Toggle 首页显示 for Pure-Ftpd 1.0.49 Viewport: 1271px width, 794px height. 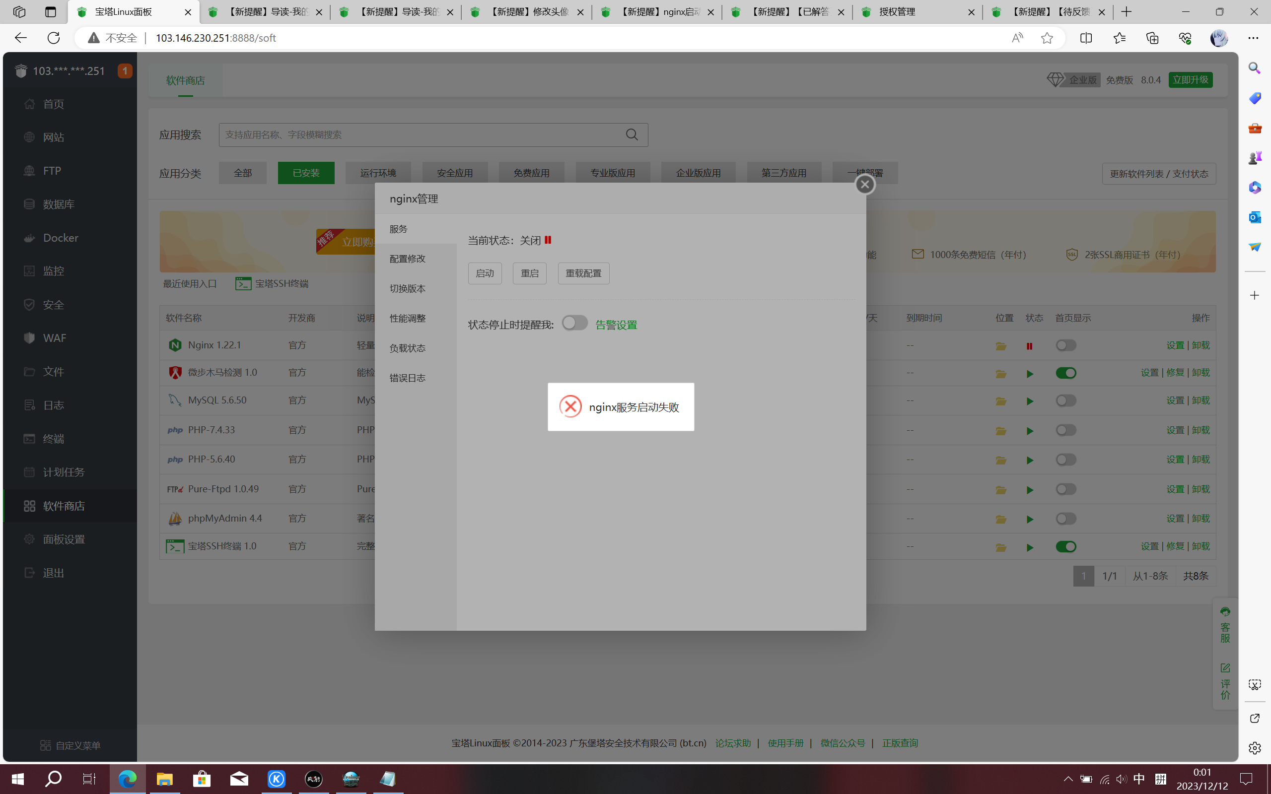point(1065,489)
